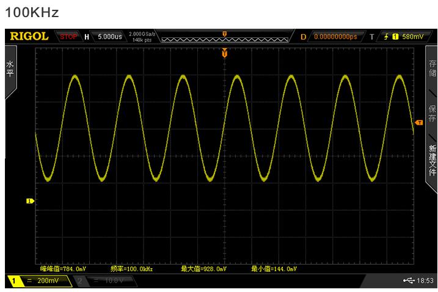Click the 580mV trigger level value

click(x=412, y=37)
